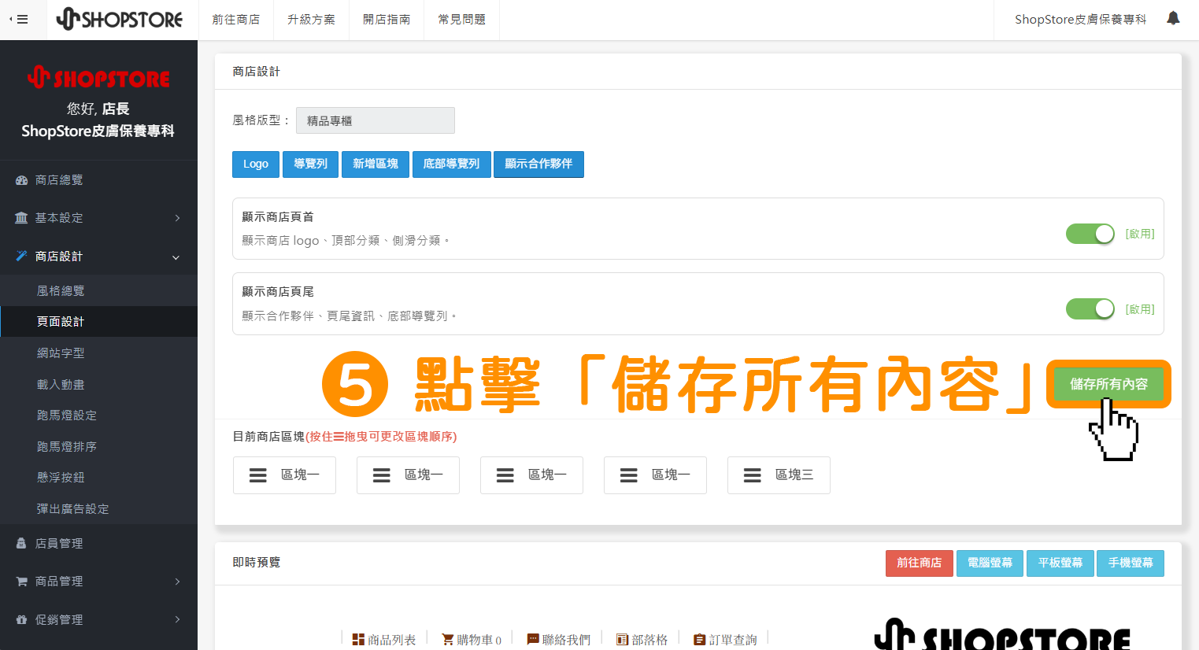Click the blog icon beside 部落格
Viewport: 1199px width, 650px height.
coord(622,640)
